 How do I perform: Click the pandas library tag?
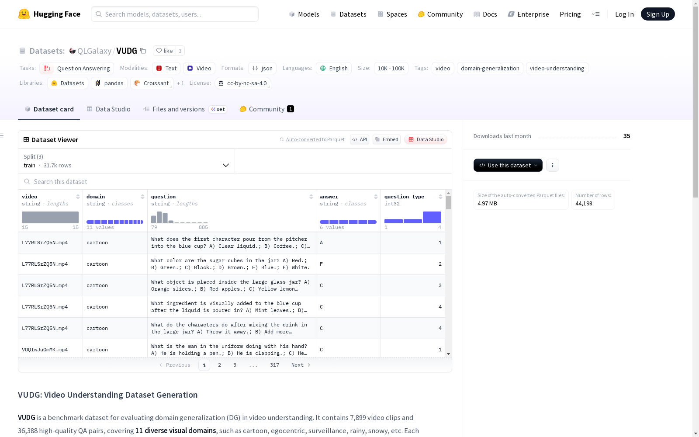pyautogui.click(x=109, y=83)
